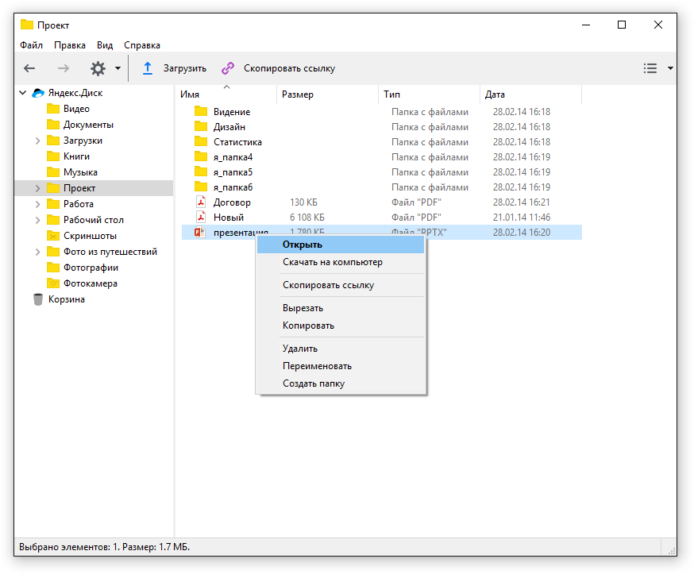The height and width of the screenshot is (574, 694).
Task: Choose Скопировать ссылку in context menu
Action: click(341, 286)
